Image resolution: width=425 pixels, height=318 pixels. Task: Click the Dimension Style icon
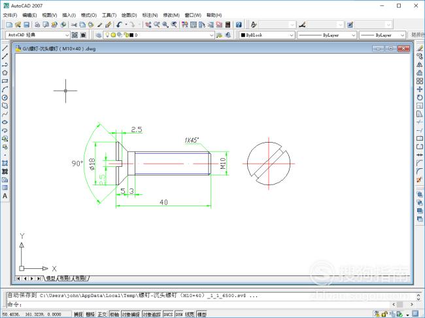[x=302, y=25]
